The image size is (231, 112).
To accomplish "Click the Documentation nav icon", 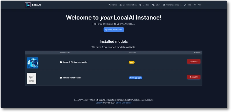I will [121, 5].
